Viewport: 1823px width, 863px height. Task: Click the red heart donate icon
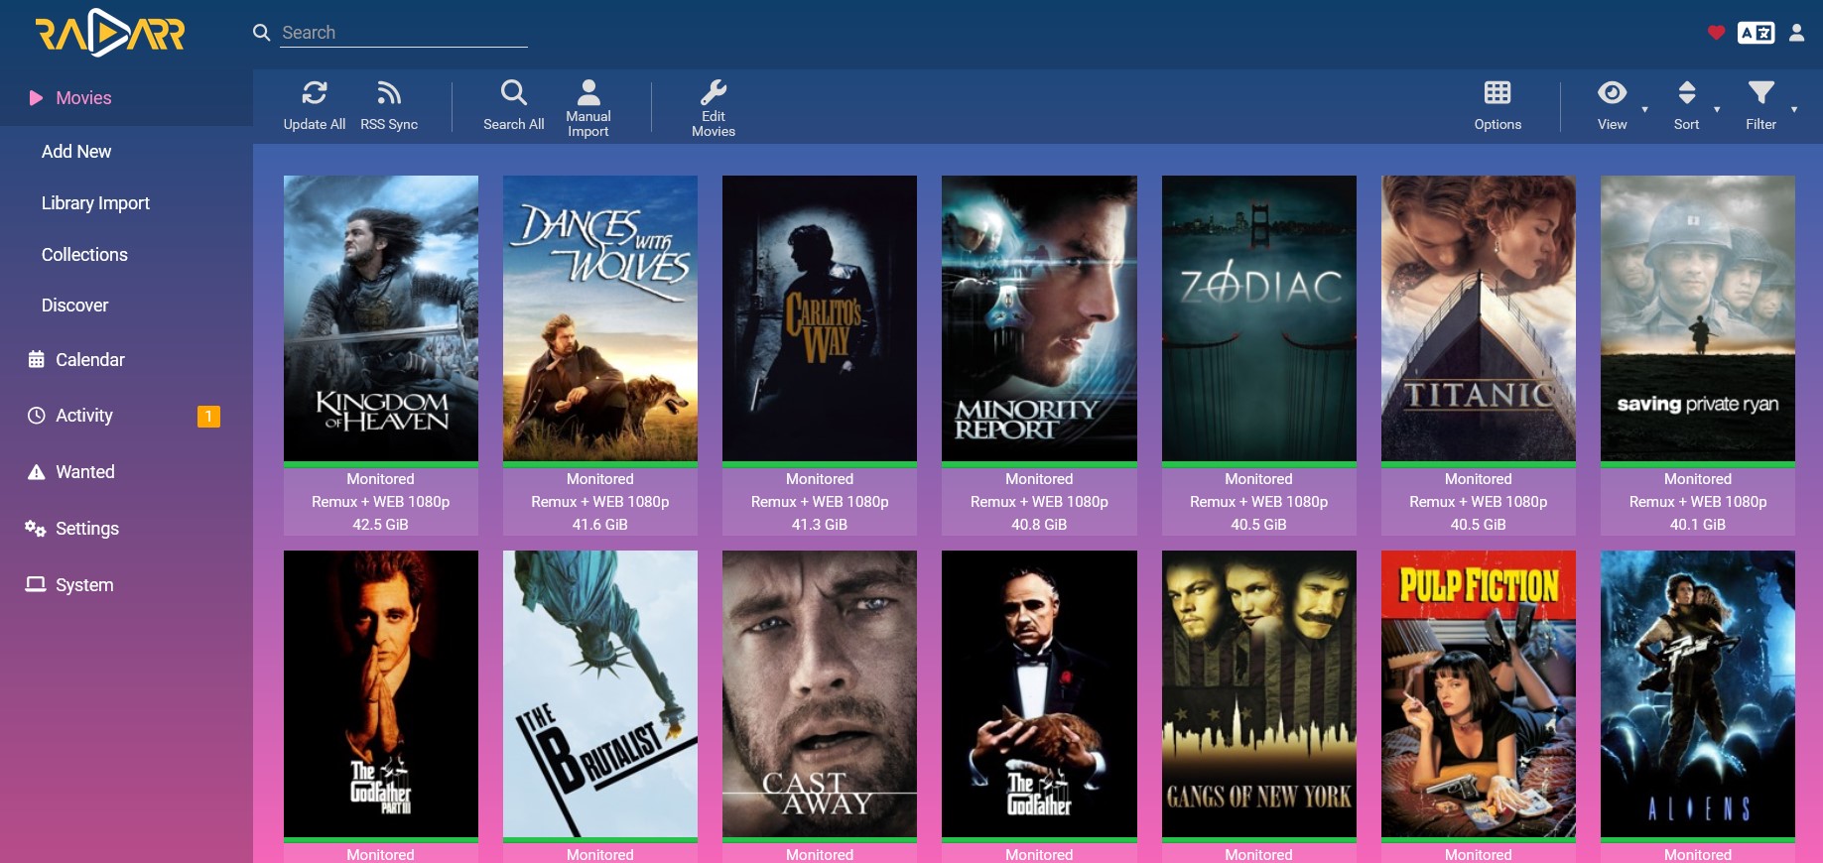click(1716, 33)
